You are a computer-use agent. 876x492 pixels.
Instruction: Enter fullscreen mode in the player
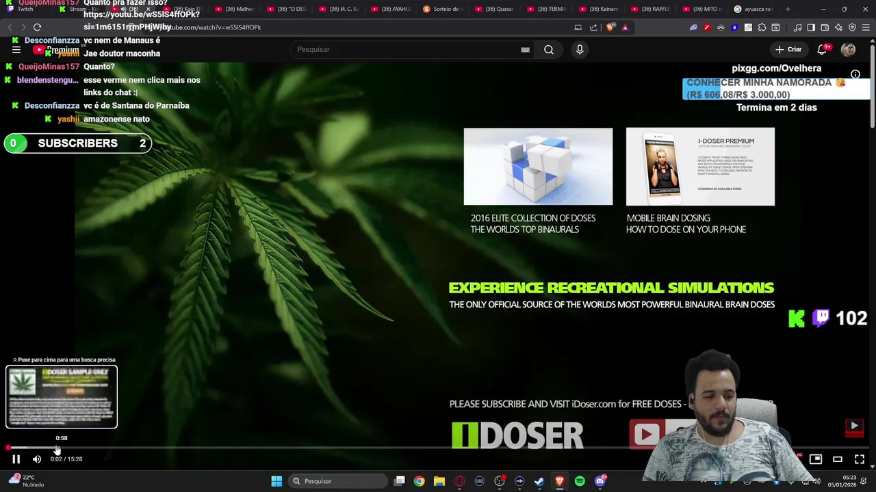[x=859, y=459]
